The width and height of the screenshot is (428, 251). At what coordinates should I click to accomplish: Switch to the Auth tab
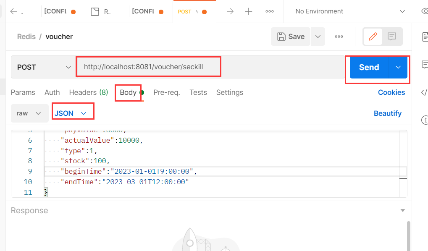coord(52,92)
